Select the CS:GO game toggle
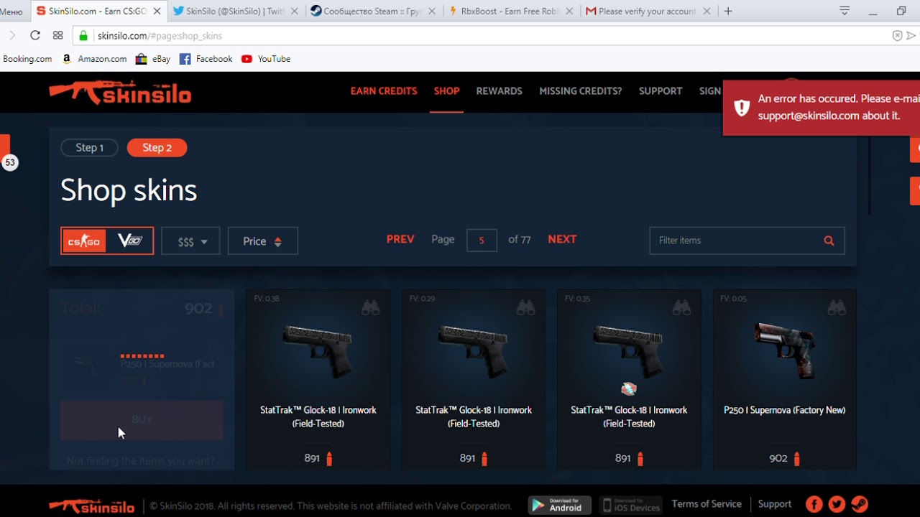 (x=85, y=241)
